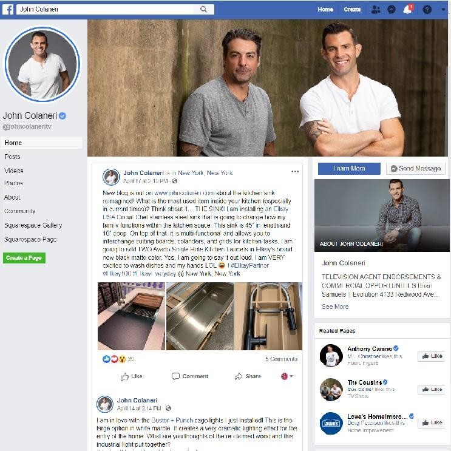Click the #ElkayPartner hashtag

click(249, 265)
